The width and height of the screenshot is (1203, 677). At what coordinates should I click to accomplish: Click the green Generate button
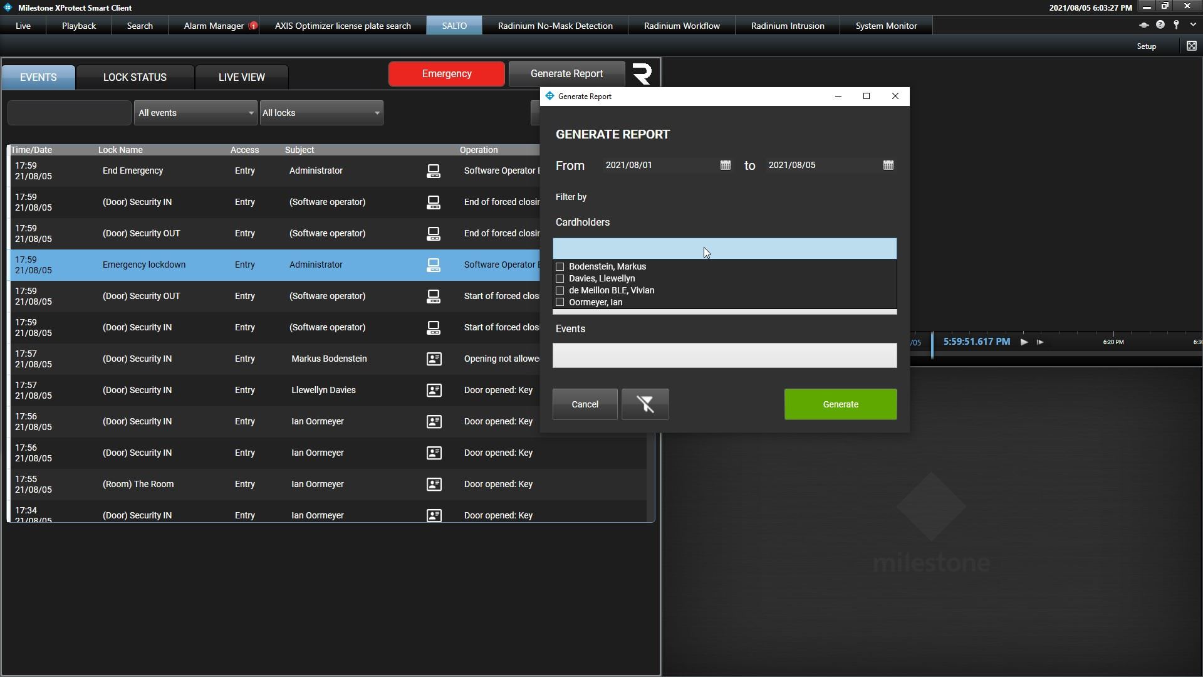click(840, 404)
